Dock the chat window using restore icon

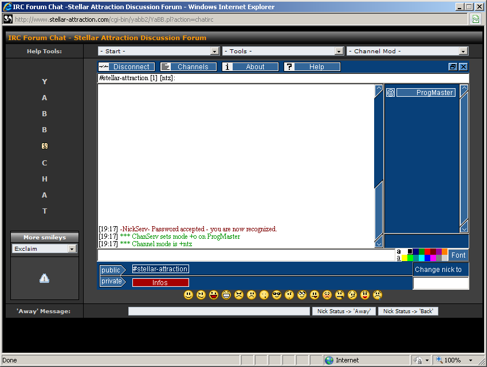click(453, 67)
